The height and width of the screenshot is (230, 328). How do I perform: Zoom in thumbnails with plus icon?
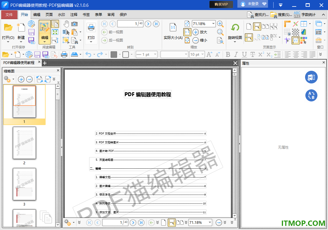pyautogui.click(x=21, y=79)
